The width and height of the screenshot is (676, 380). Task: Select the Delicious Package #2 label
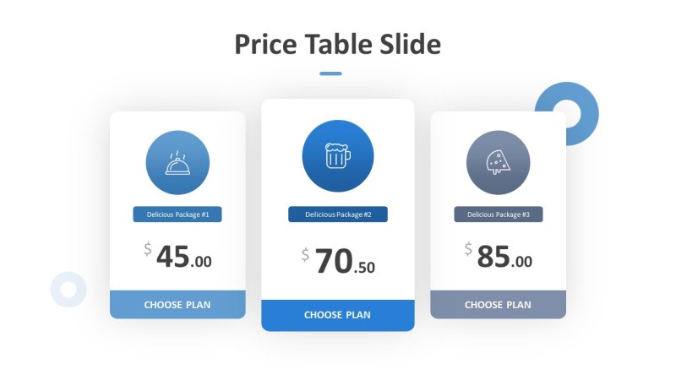[x=337, y=214]
